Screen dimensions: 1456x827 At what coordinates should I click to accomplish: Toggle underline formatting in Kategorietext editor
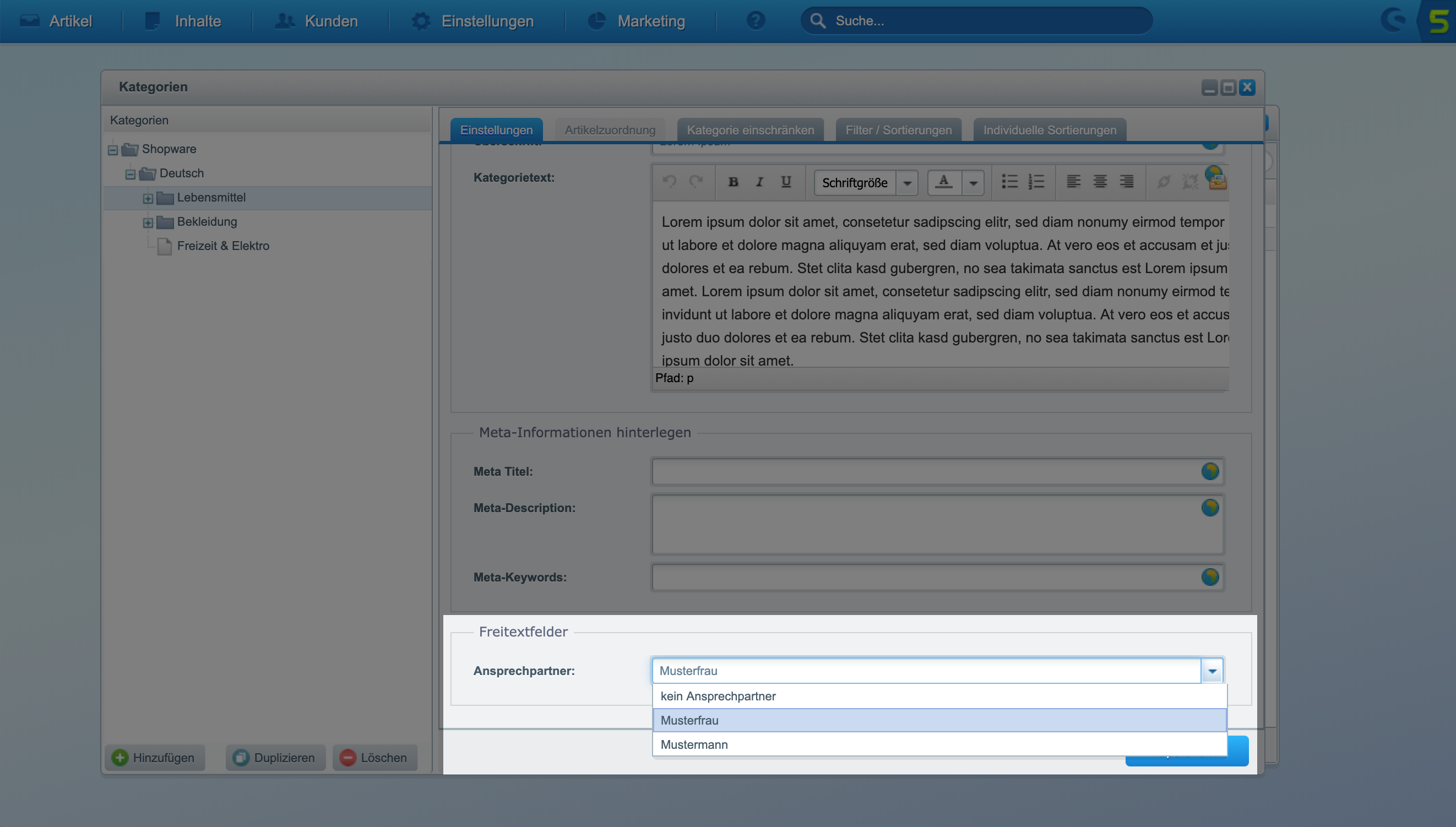(786, 182)
